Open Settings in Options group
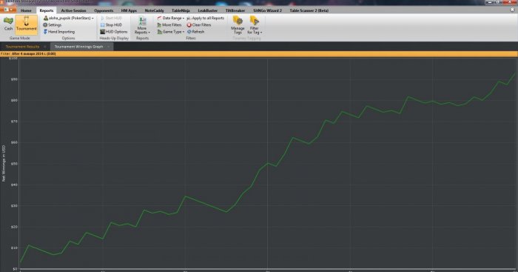The height and width of the screenshot is (272, 518). [53, 24]
